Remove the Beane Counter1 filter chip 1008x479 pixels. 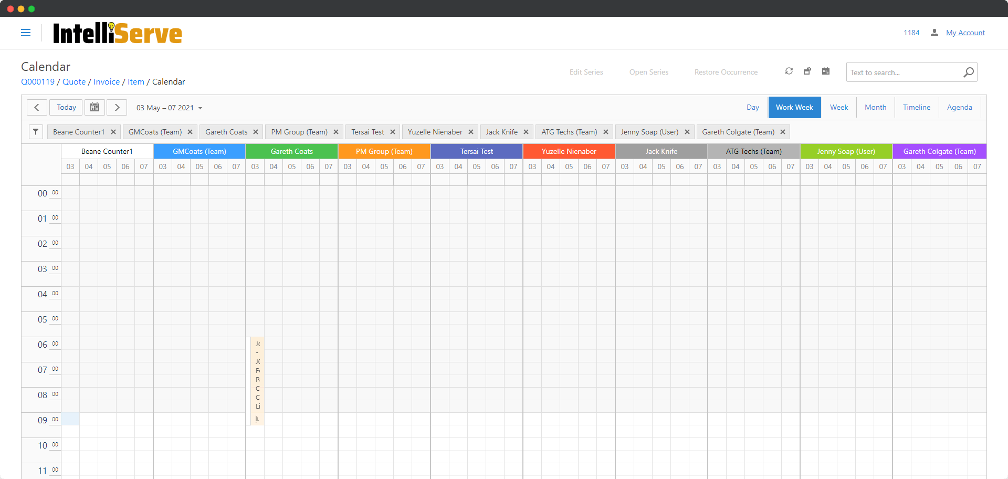(x=113, y=132)
